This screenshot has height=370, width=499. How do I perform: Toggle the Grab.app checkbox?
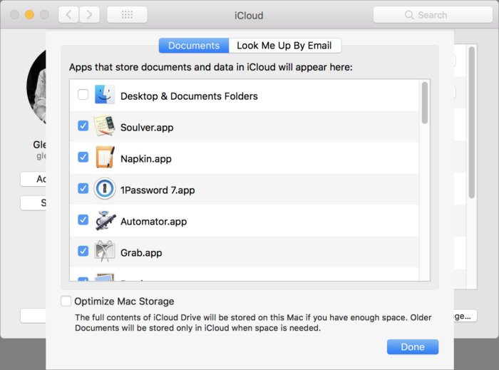pos(83,251)
